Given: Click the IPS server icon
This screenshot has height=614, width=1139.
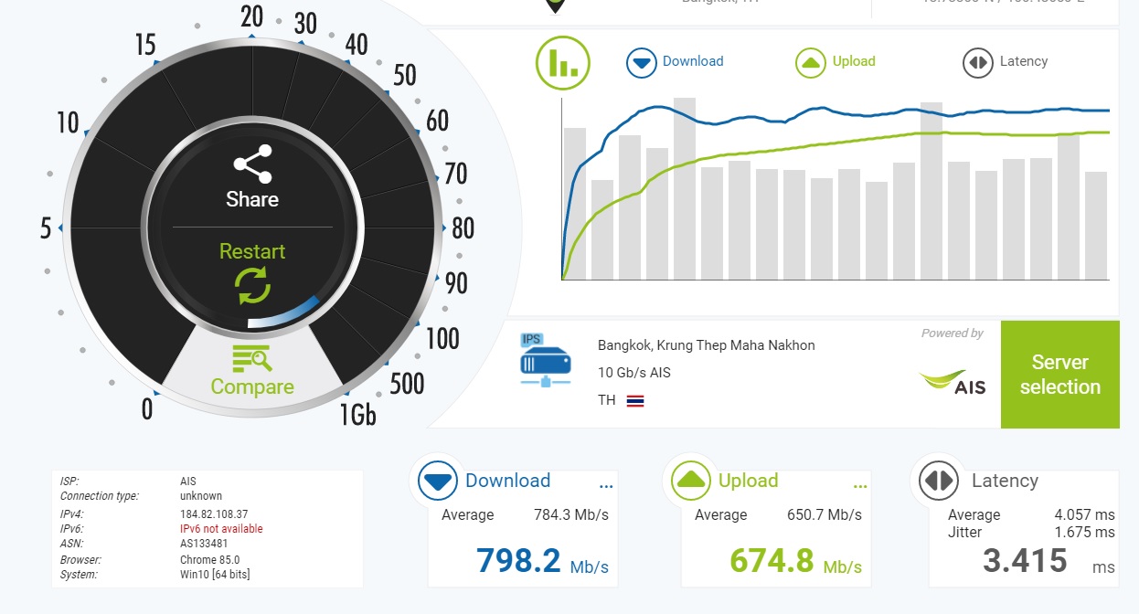Looking at the screenshot, I should click(x=546, y=359).
